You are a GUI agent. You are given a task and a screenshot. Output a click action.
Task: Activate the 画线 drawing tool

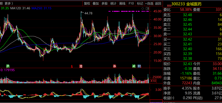click(122, 3)
